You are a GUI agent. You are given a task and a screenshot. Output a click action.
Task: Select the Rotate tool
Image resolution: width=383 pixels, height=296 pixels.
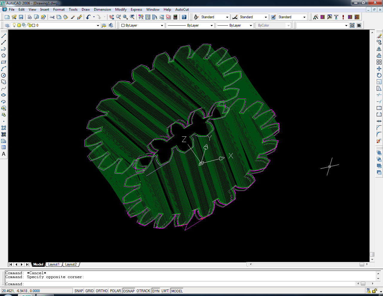pyautogui.click(x=379, y=75)
